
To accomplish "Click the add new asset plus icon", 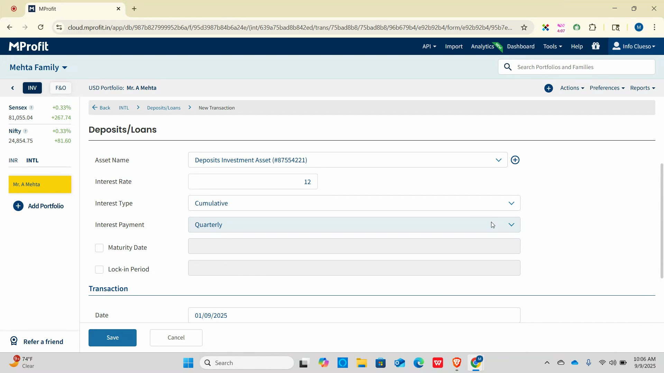I will pyautogui.click(x=515, y=160).
